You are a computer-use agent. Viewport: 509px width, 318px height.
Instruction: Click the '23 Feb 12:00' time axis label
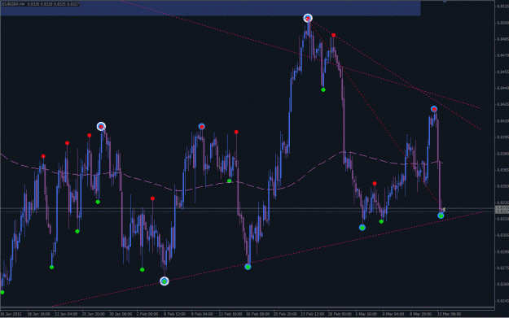(312, 314)
